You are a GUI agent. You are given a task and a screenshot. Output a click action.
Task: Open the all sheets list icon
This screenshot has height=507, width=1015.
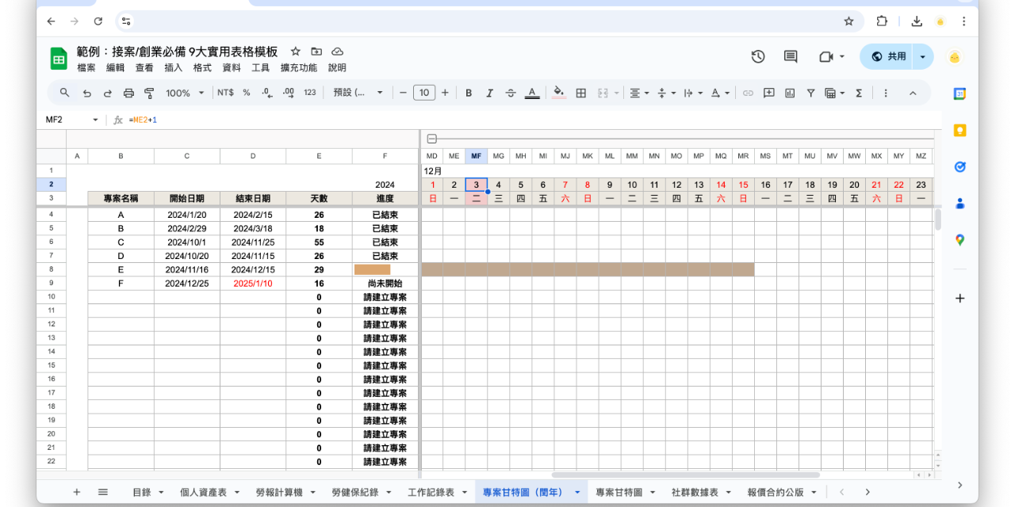(x=103, y=492)
